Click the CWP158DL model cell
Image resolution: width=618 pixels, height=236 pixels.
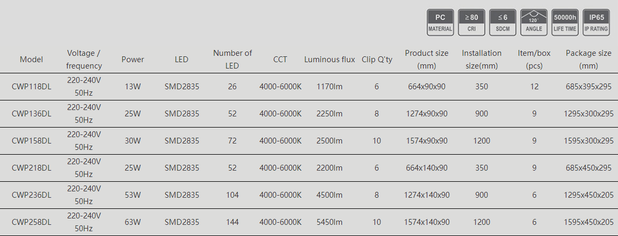[x=31, y=141]
